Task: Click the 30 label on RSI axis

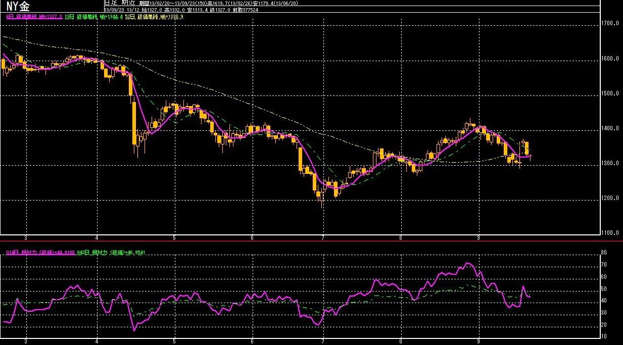Action: click(x=604, y=313)
